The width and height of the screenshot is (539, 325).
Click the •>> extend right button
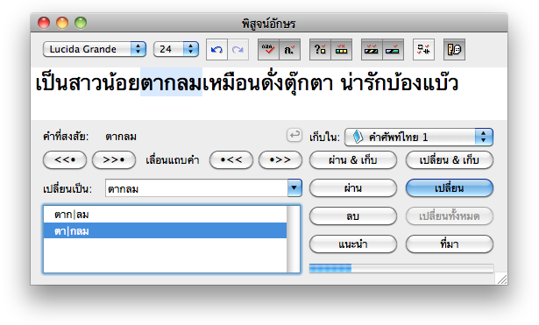pyautogui.click(x=280, y=159)
